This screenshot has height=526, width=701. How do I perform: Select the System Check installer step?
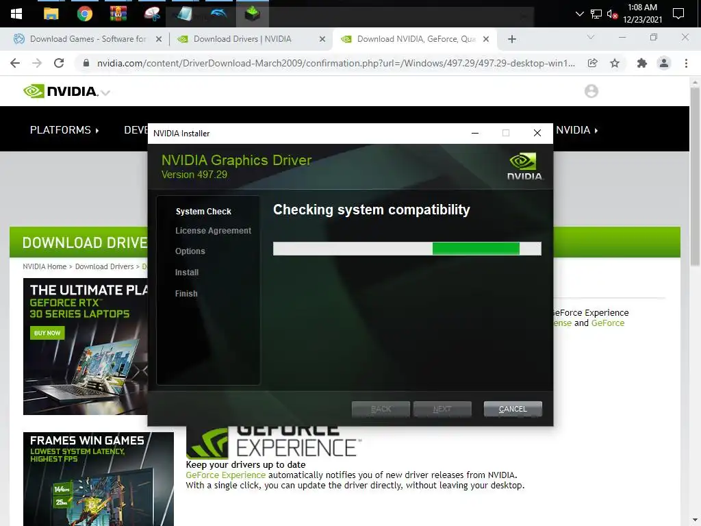click(203, 212)
